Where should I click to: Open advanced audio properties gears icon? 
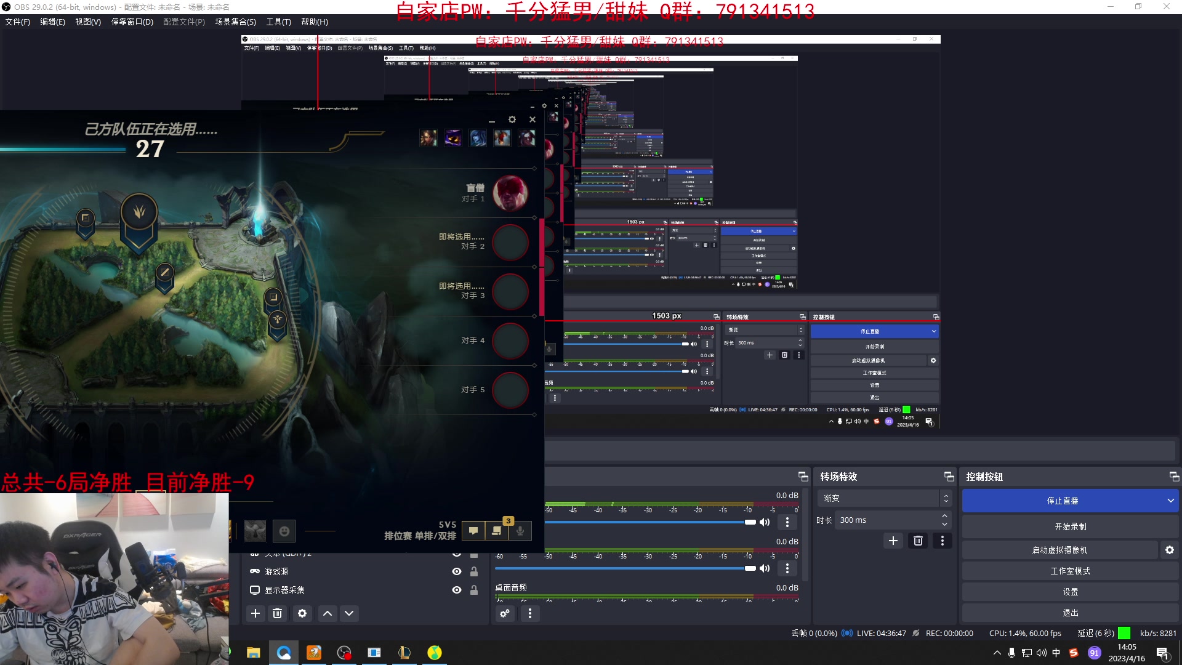[x=505, y=613]
